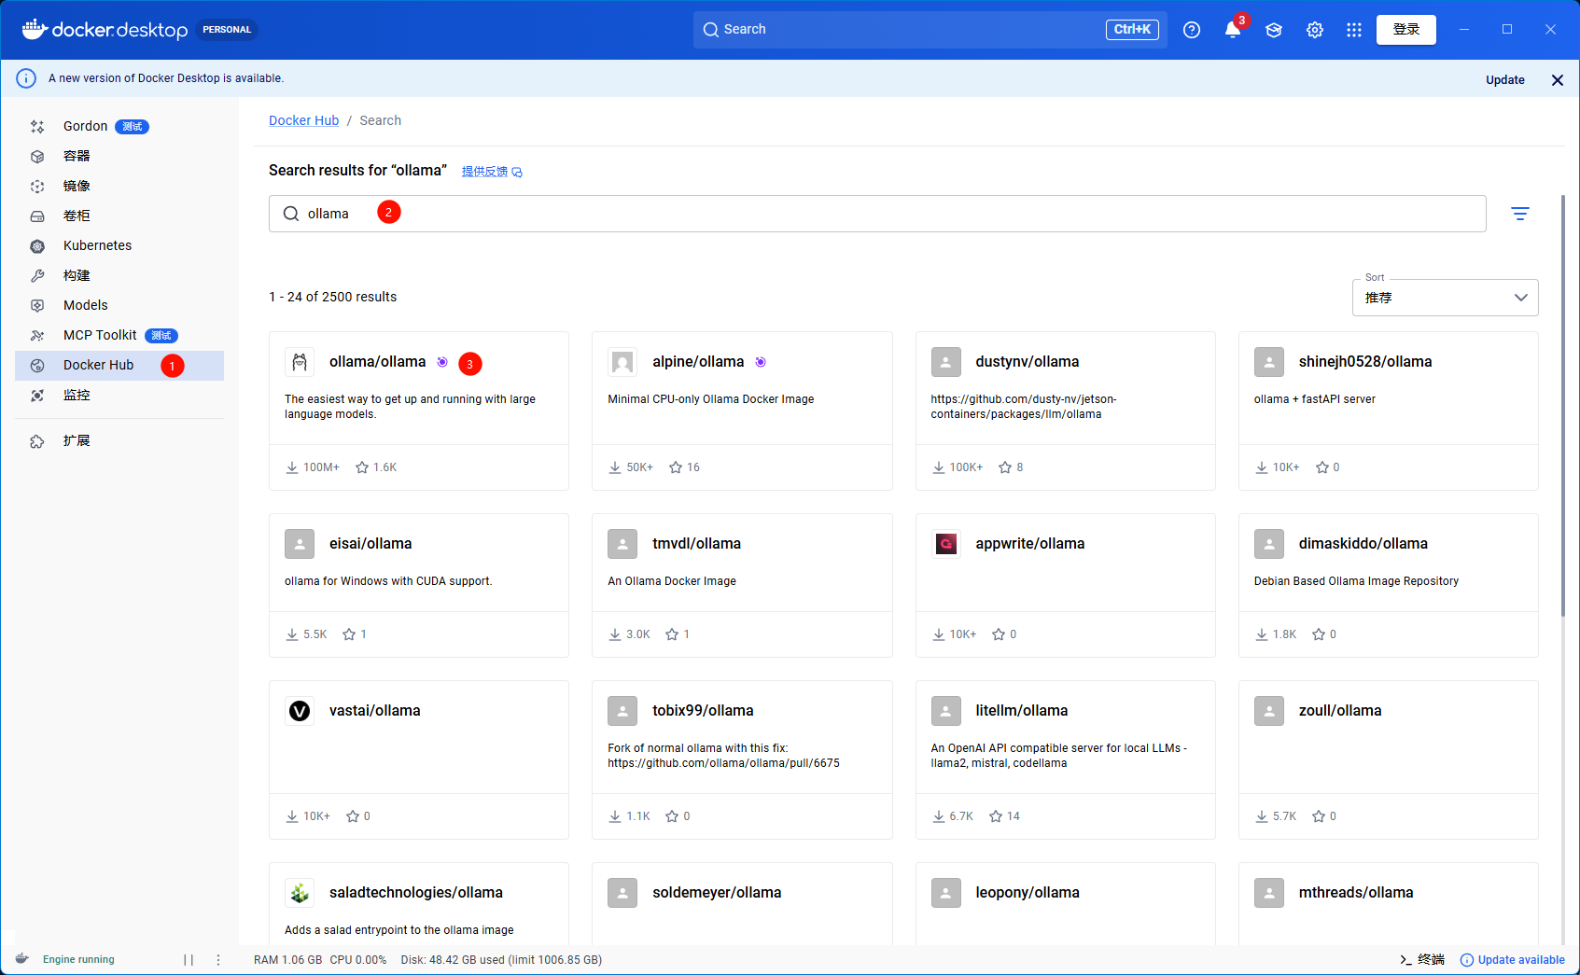Open the tmvdl/ollama result

click(742, 585)
